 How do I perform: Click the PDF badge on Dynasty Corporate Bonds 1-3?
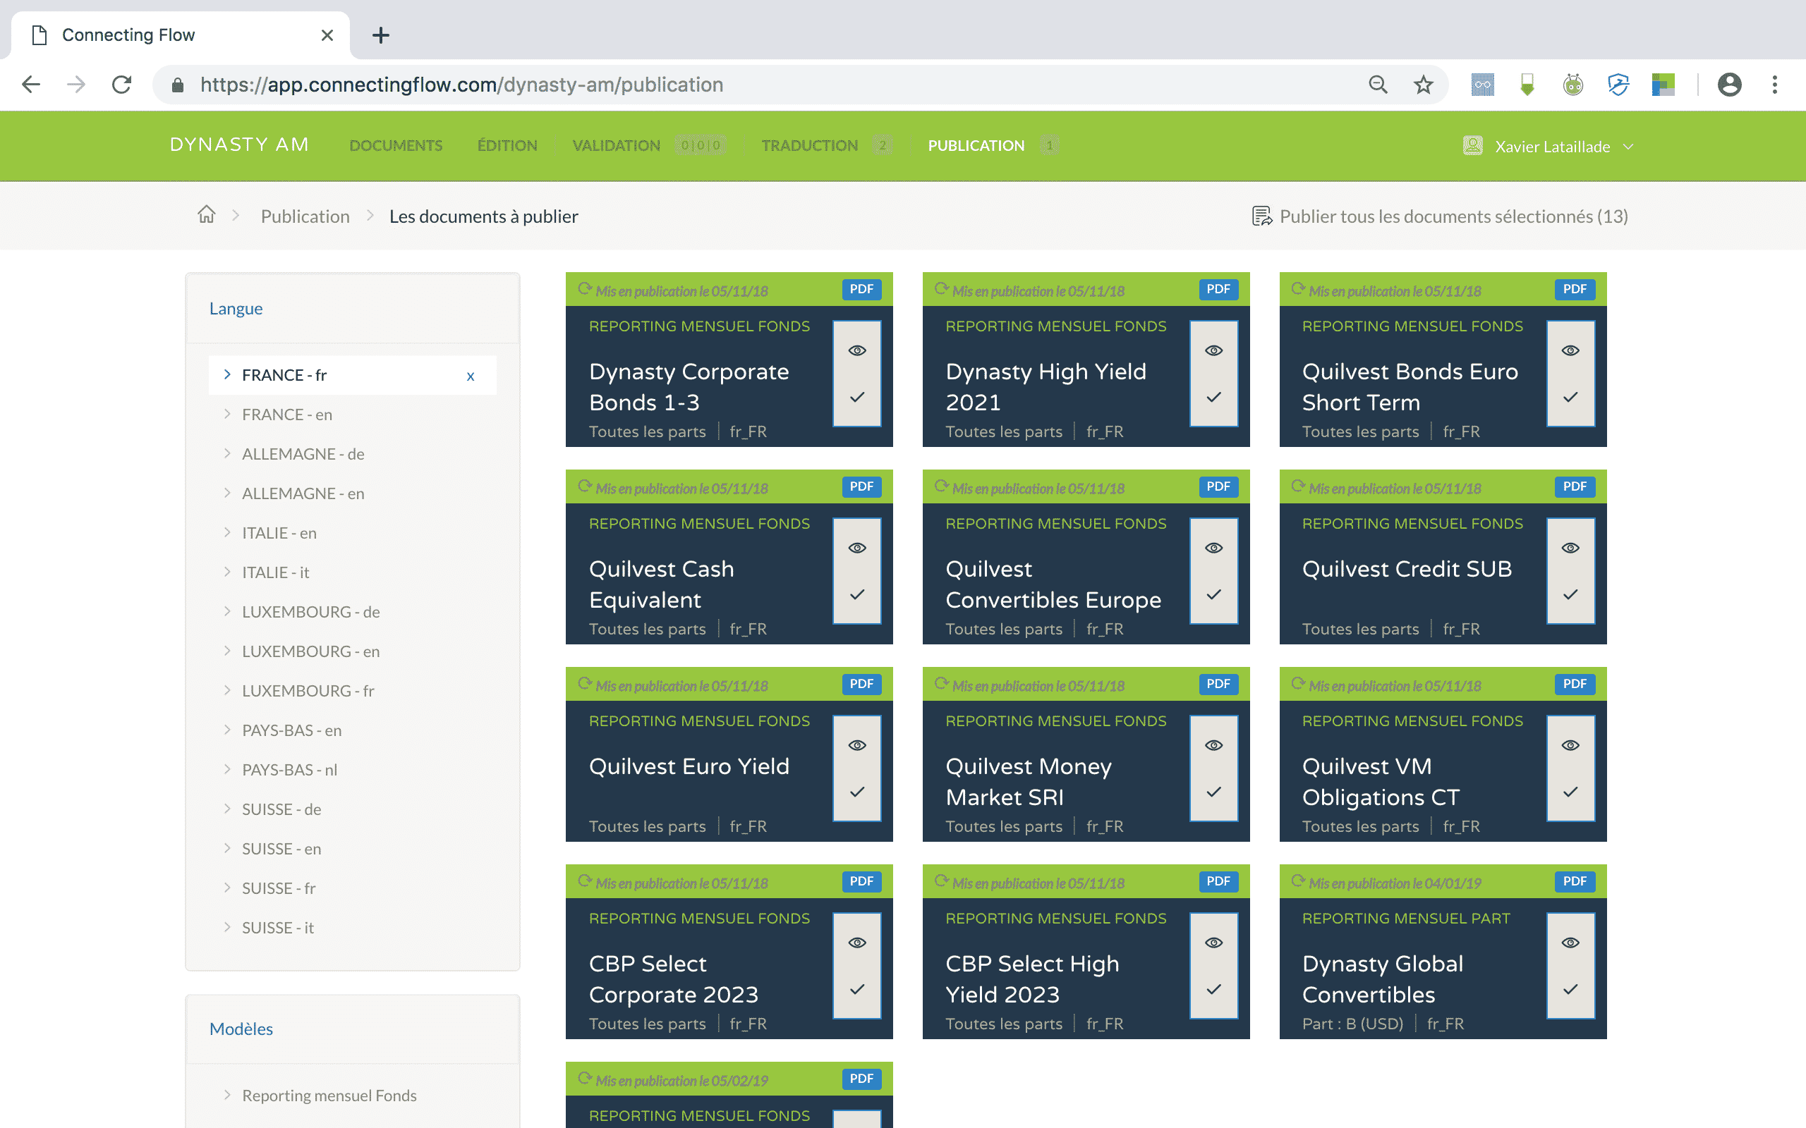861,290
